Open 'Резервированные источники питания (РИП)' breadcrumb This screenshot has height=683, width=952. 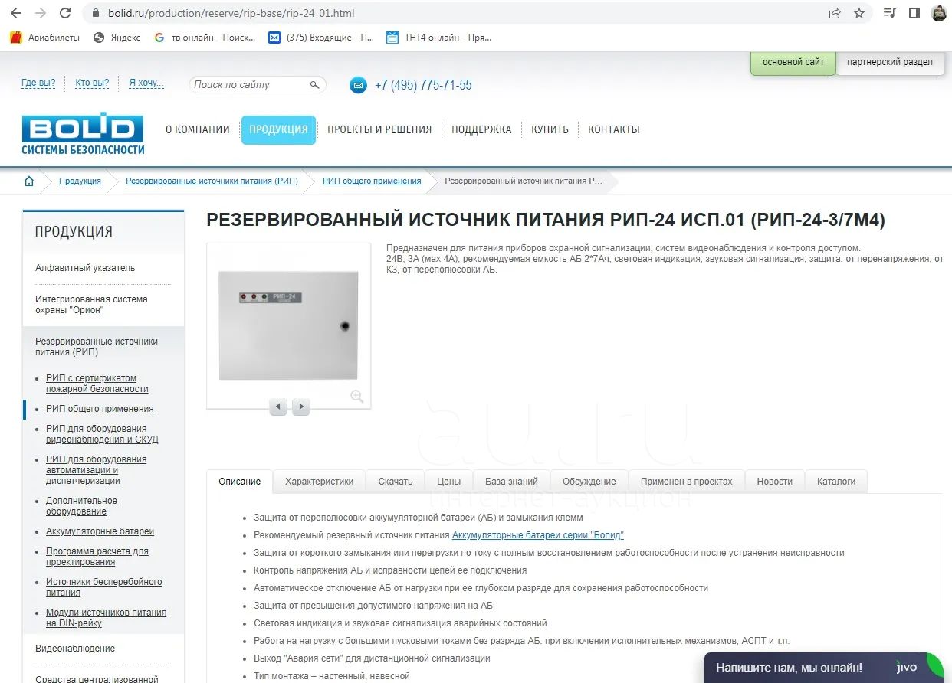coord(212,181)
